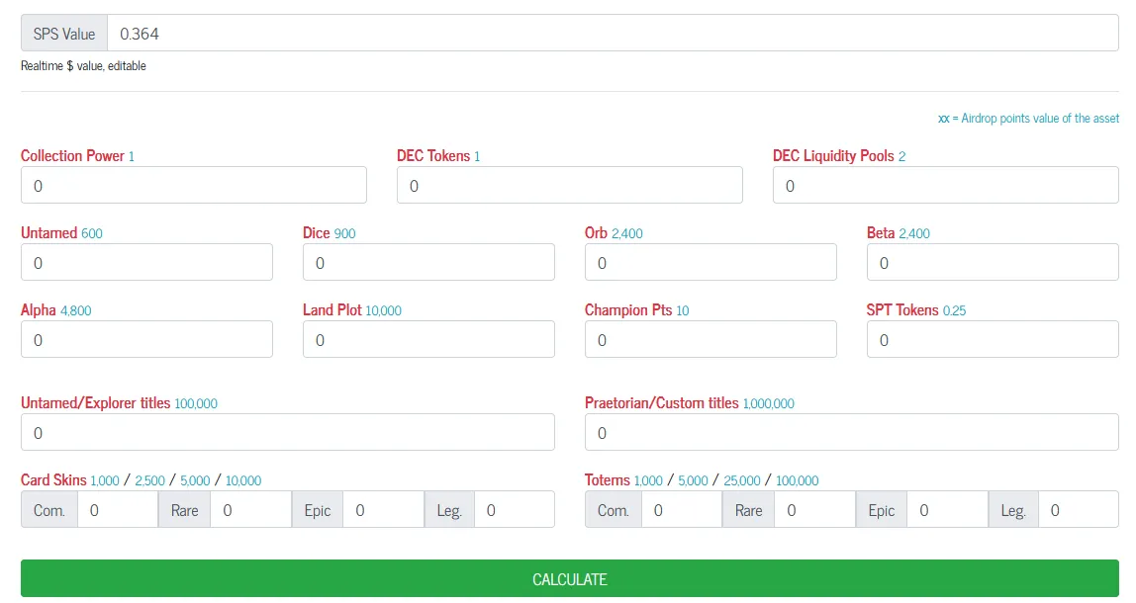The height and width of the screenshot is (603, 1136).
Task: Select Card Skins Rare input
Action: click(x=250, y=510)
